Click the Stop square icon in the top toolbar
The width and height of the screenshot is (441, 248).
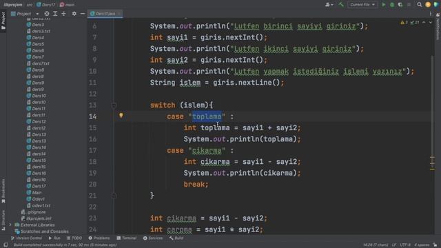pos(409,5)
